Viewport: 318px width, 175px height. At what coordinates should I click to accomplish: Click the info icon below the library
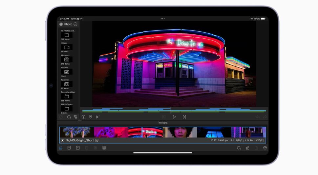point(83,117)
